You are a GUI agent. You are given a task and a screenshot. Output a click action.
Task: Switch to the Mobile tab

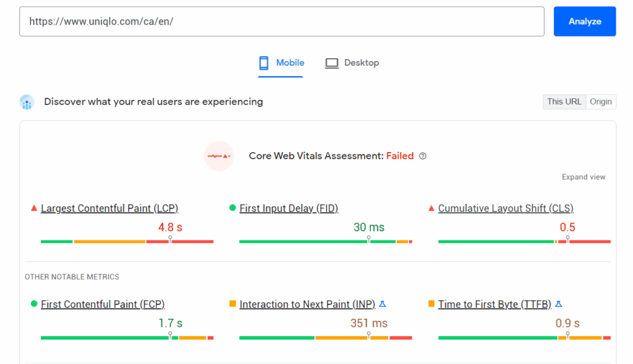pyautogui.click(x=281, y=64)
